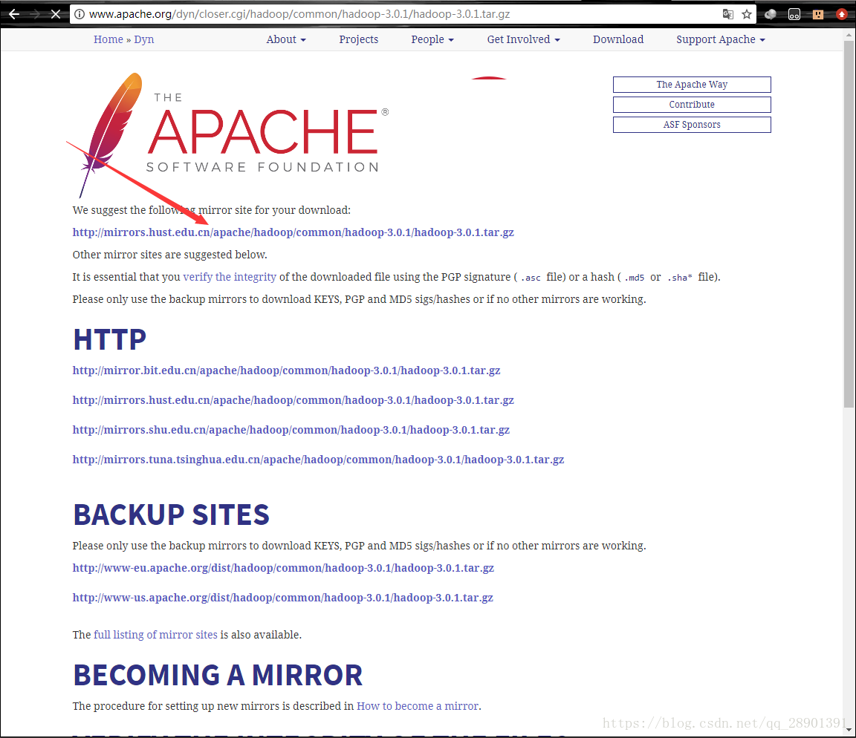
Task: Expand the Get Involved dropdown menu
Action: click(x=524, y=39)
